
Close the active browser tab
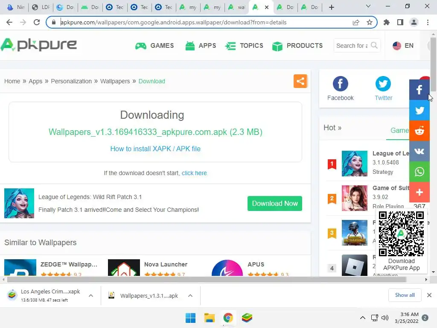click(x=267, y=7)
